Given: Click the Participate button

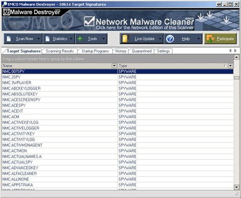Looking at the screenshot, I should (x=221, y=39).
